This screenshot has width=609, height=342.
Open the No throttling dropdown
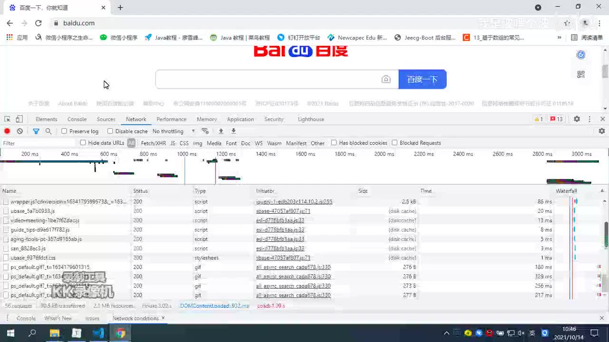174,131
